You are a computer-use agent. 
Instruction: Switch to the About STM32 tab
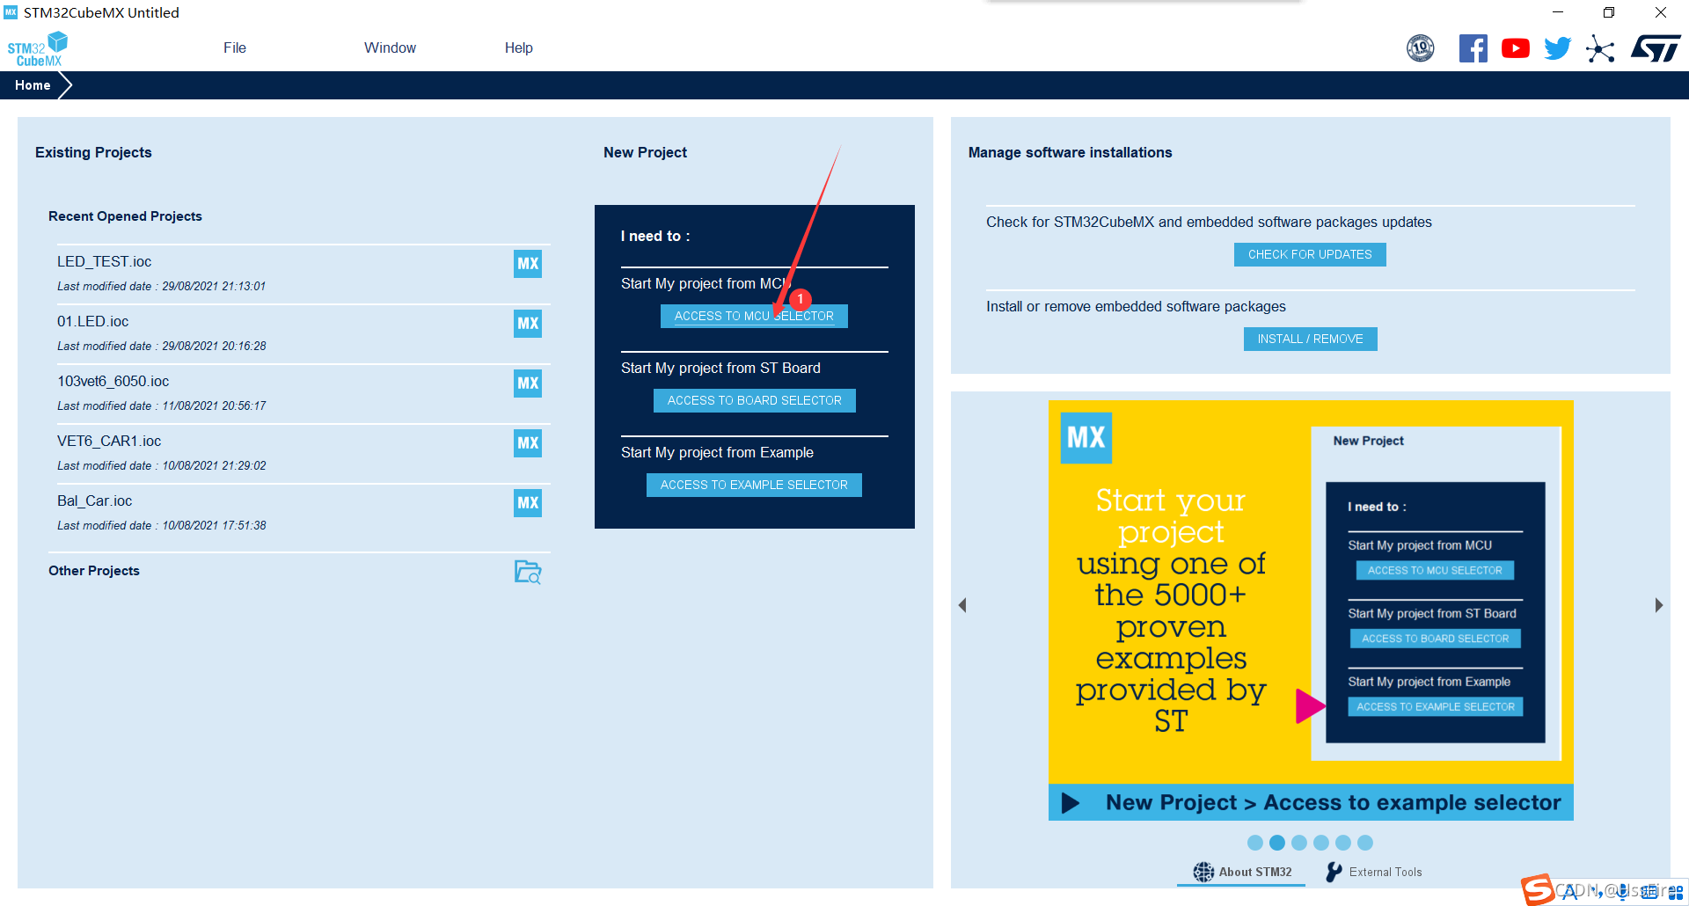[1242, 872]
